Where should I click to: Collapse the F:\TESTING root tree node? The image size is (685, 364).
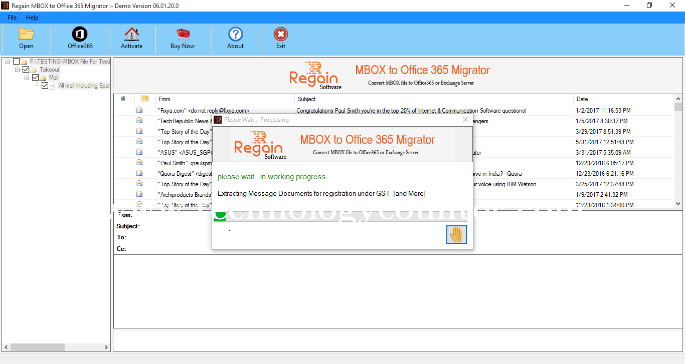(x=8, y=62)
